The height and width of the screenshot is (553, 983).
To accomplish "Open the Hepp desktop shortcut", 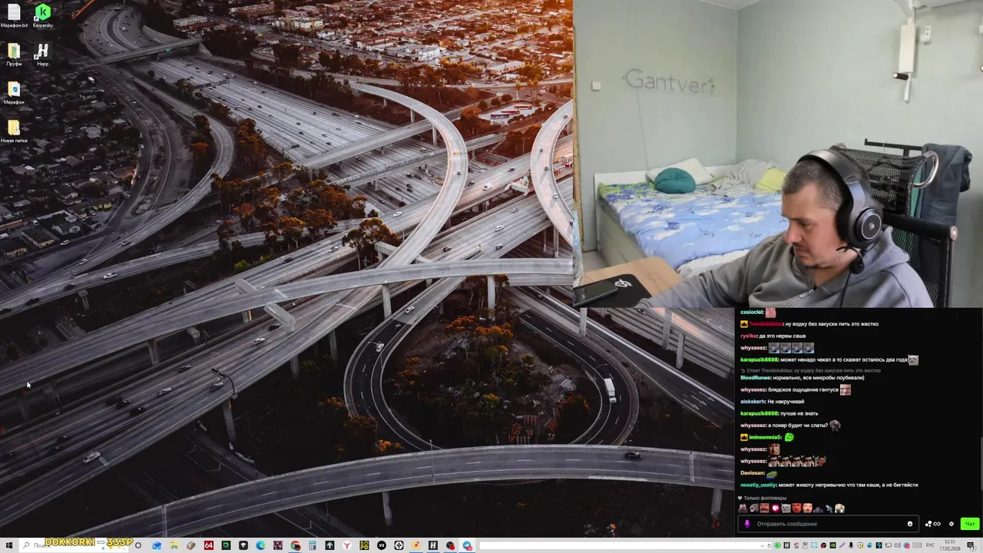I will 42,54.
